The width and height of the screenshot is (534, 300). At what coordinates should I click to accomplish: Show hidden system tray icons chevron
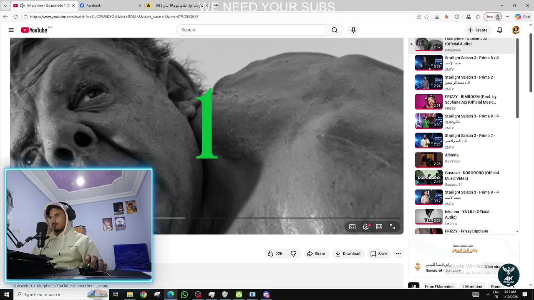point(488,295)
